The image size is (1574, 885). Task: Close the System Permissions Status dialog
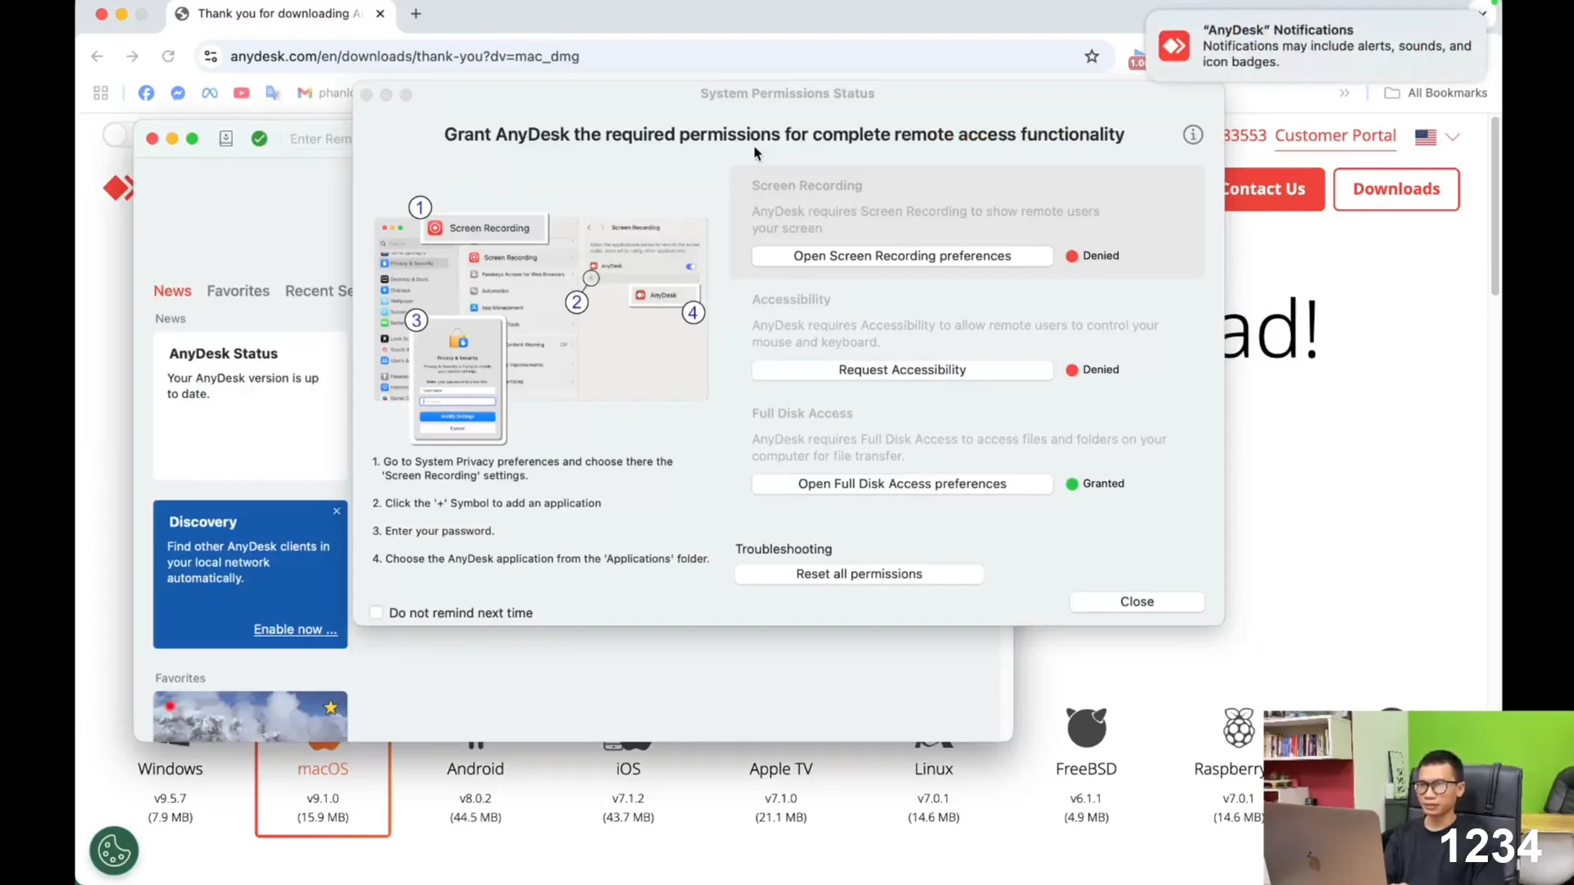click(x=1137, y=601)
